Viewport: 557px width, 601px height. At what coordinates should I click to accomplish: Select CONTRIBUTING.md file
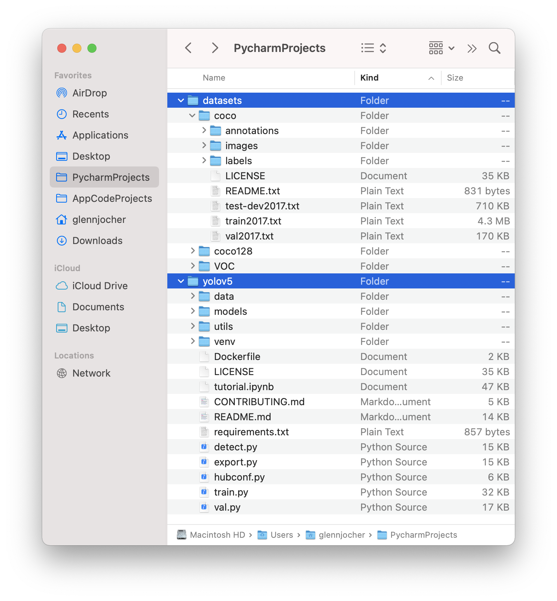pyautogui.click(x=341, y=402)
